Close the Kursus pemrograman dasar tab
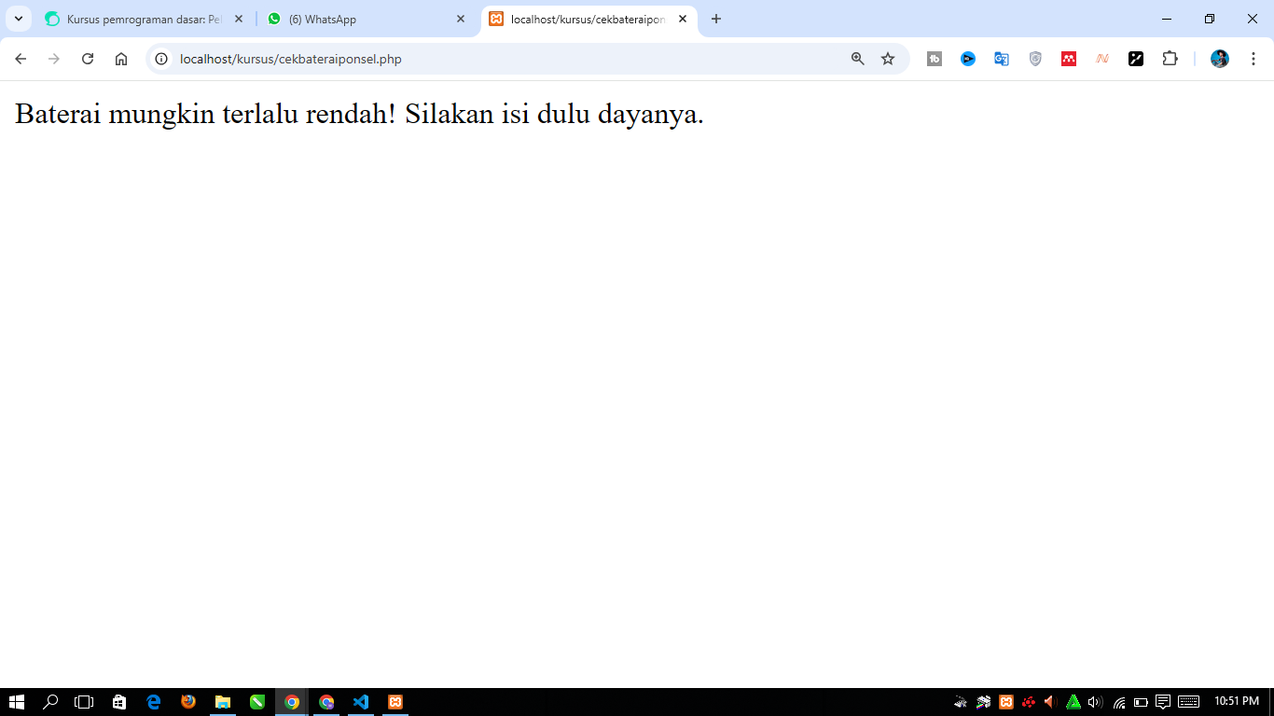This screenshot has height=716, width=1274. click(x=239, y=19)
